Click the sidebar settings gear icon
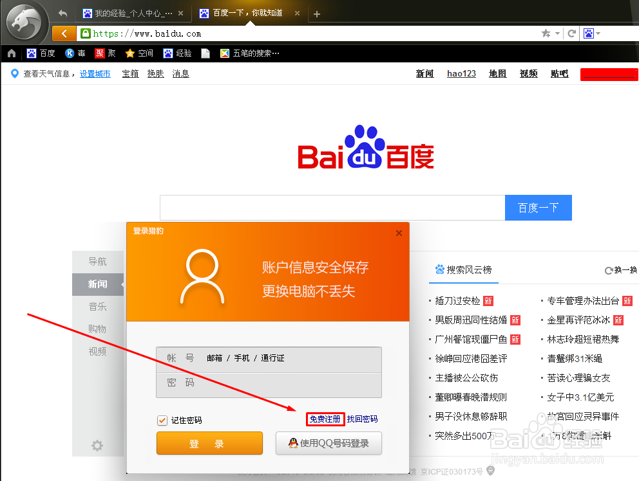639x481 pixels. (x=97, y=446)
